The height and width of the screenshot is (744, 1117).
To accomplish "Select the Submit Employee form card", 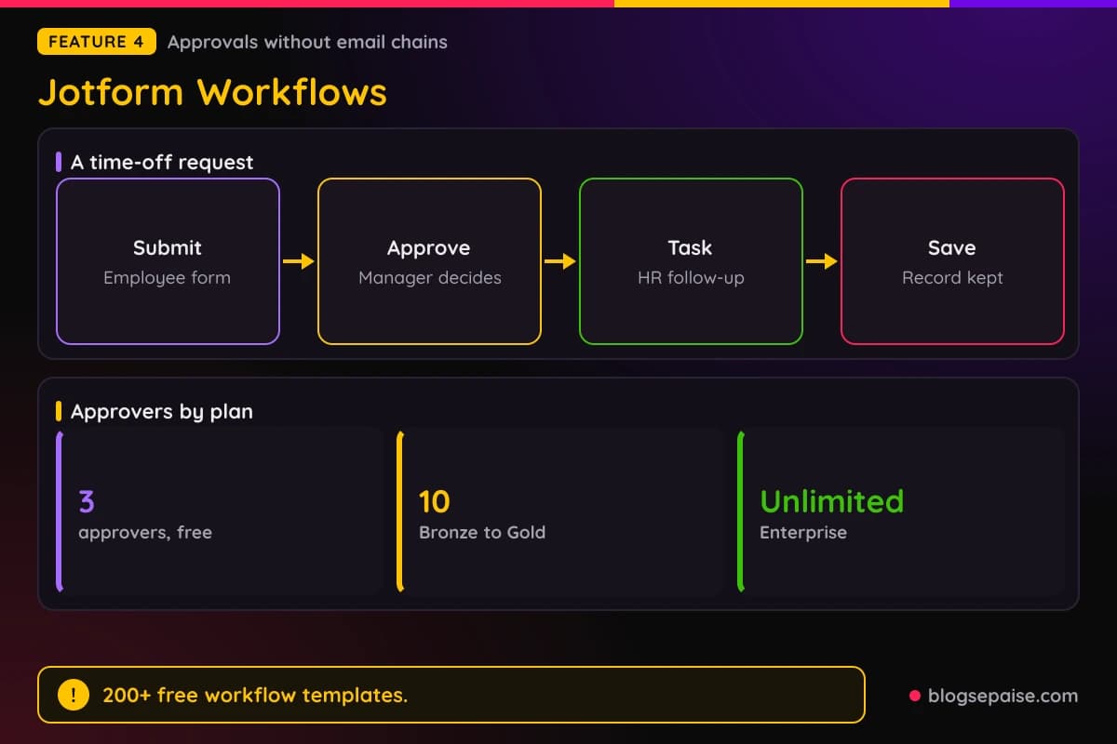I will click(x=168, y=261).
